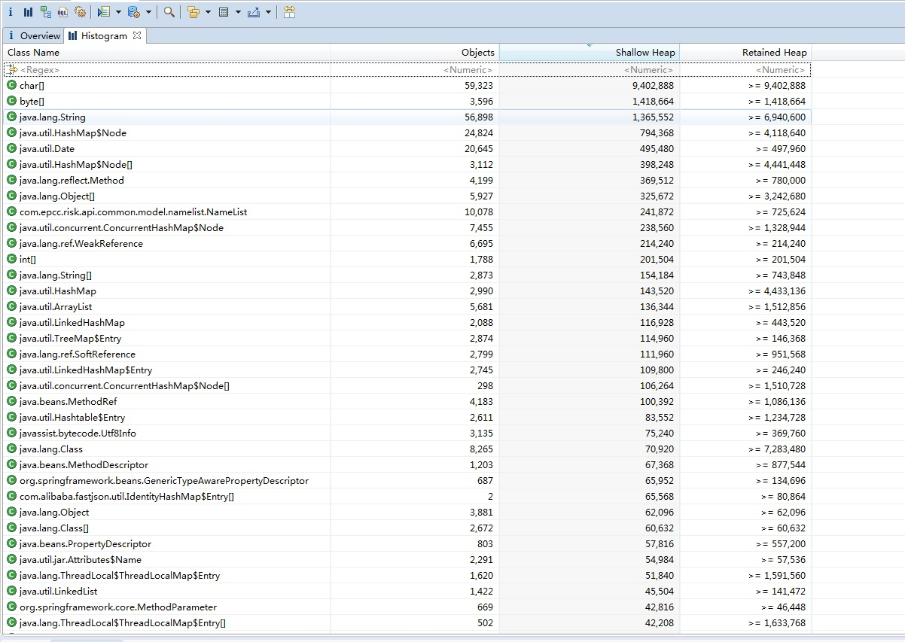Select the java.util.LinkedList row
The image size is (905, 642).
click(x=407, y=591)
